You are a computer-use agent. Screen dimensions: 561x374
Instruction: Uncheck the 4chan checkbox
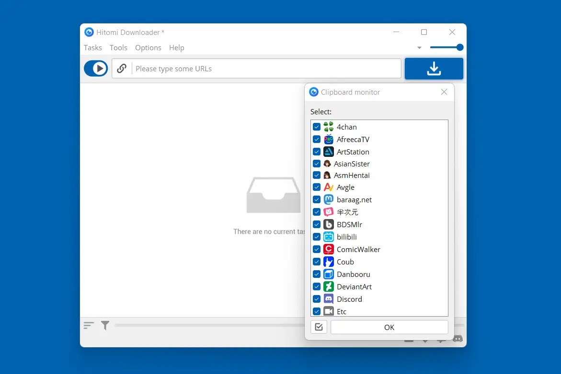click(x=317, y=127)
